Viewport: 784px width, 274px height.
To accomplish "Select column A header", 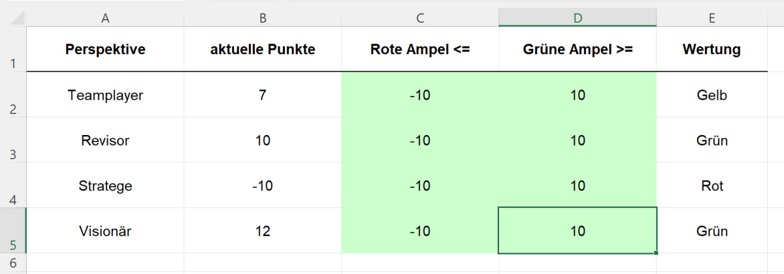I will coord(105,18).
